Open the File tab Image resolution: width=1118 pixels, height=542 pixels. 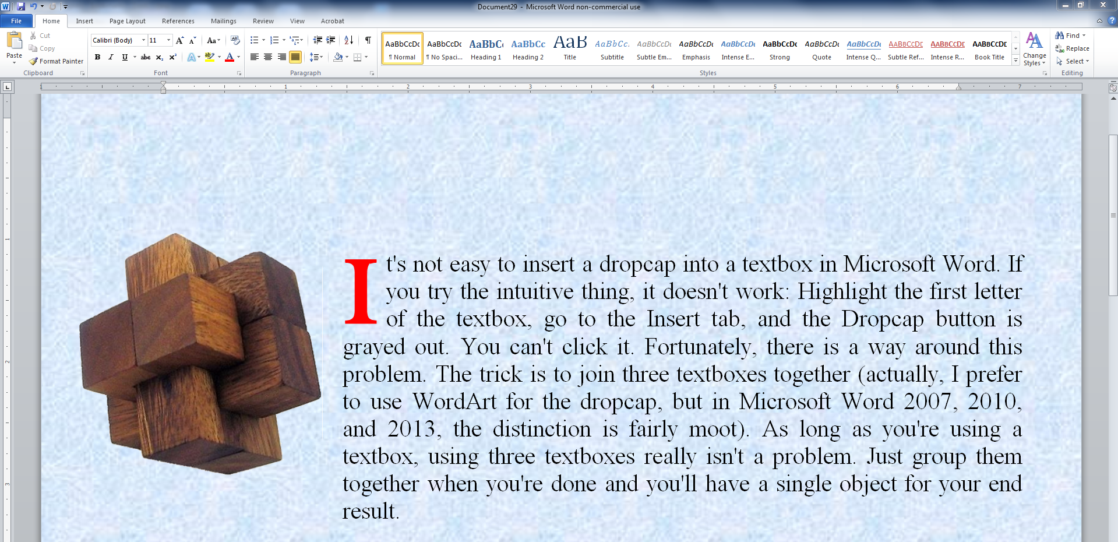click(16, 21)
